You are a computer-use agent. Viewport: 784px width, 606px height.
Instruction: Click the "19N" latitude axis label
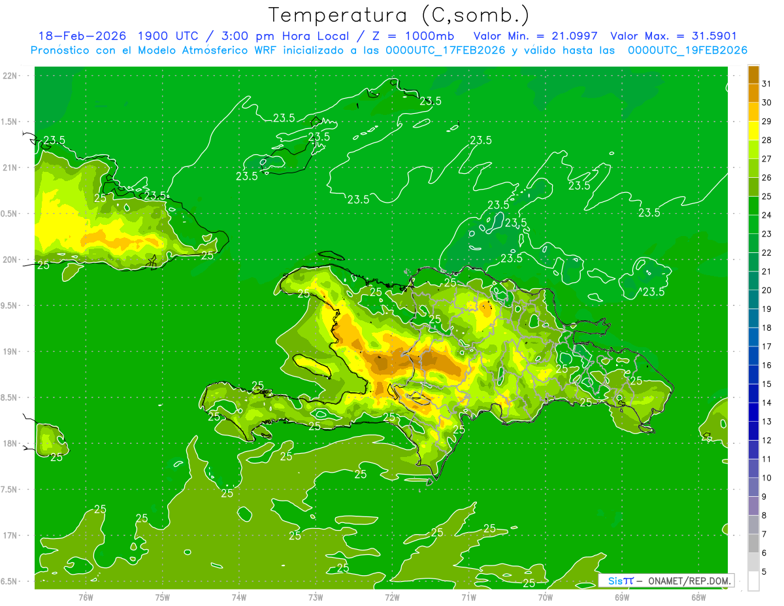[x=10, y=351]
